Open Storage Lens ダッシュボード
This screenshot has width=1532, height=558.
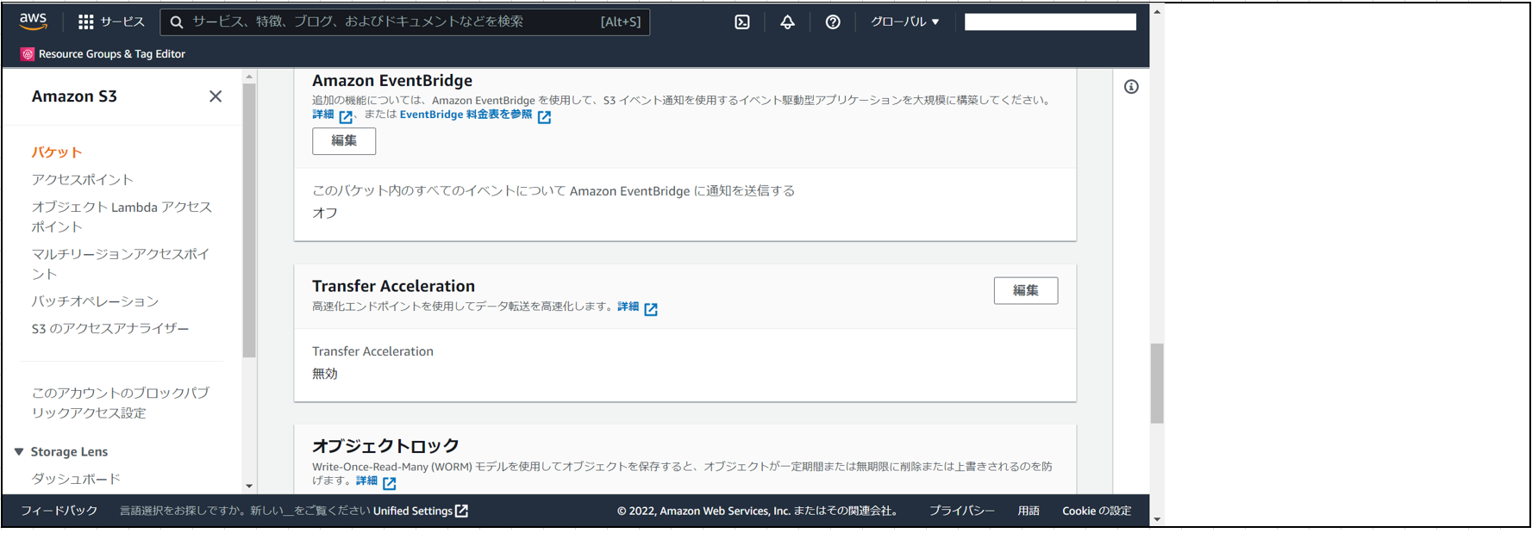coord(76,479)
